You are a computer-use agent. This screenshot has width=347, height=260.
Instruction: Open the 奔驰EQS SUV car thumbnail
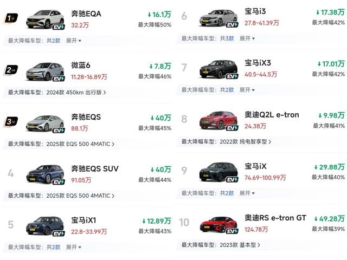tap(44, 173)
